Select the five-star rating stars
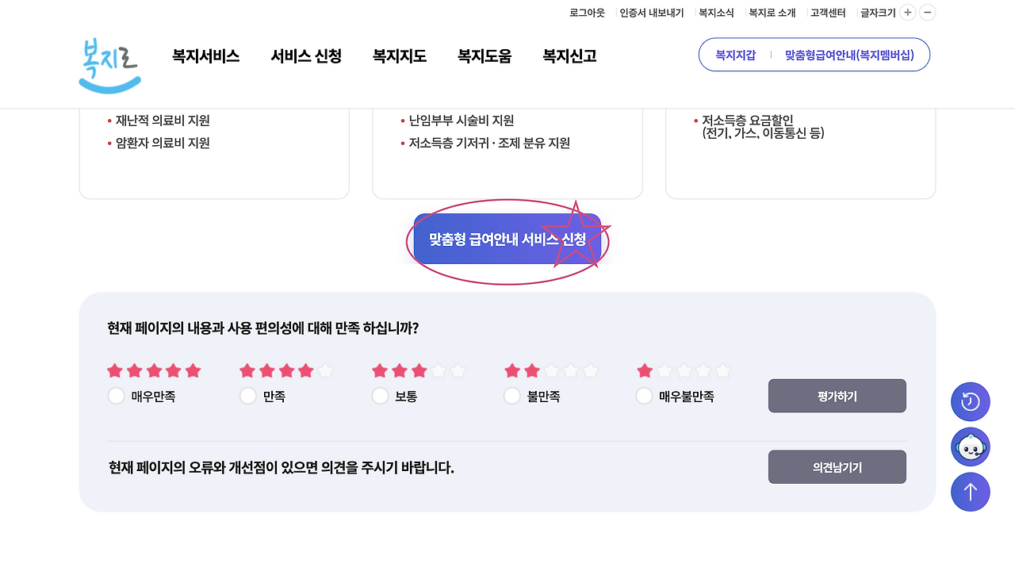Screen dimensions: 1015x575 click(154, 370)
